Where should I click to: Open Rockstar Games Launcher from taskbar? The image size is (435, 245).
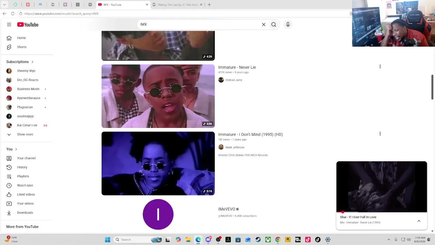(288, 240)
